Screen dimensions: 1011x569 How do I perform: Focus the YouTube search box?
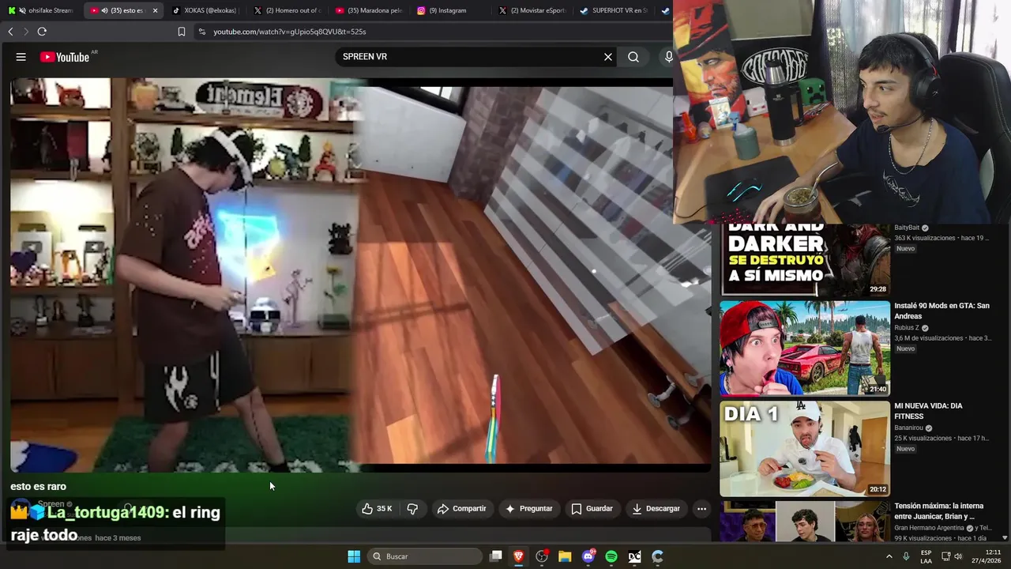pos(470,57)
